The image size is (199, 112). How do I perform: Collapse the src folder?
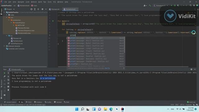tap(7, 36)
